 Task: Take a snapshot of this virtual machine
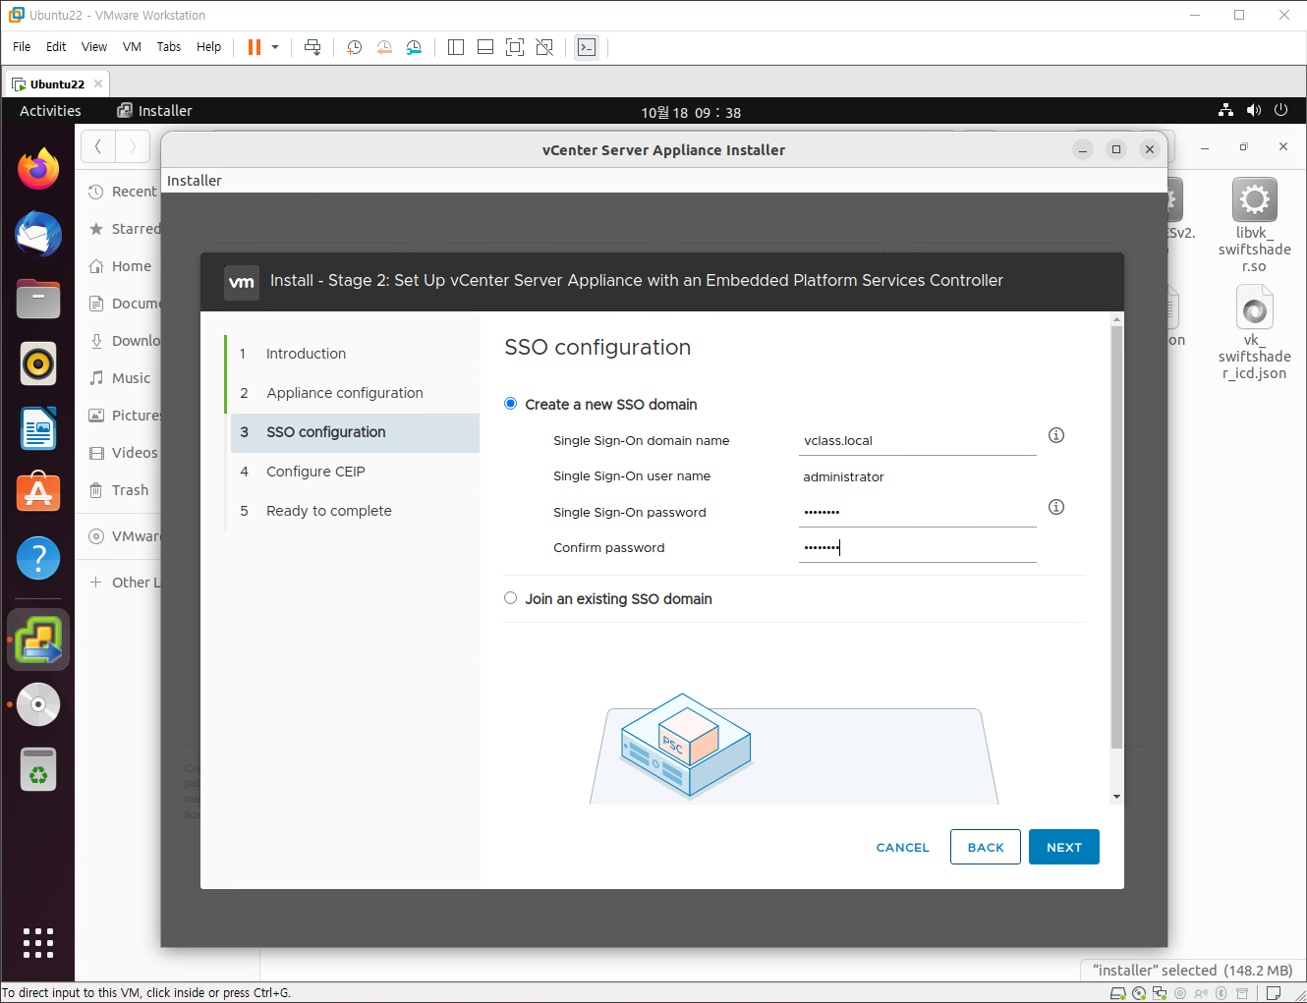355,47
